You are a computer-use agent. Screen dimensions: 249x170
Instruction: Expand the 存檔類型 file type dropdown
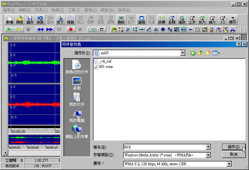208,155
